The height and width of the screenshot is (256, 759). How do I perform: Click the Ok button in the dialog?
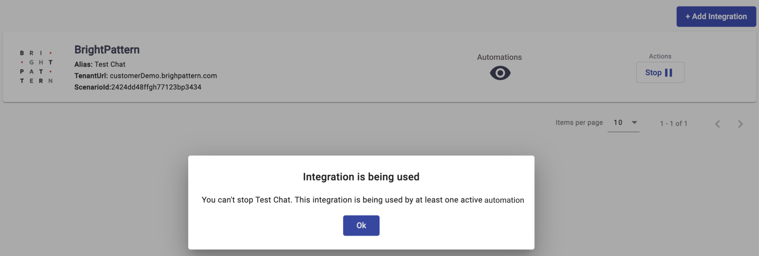pyautogui.click(x=361, y=225)
